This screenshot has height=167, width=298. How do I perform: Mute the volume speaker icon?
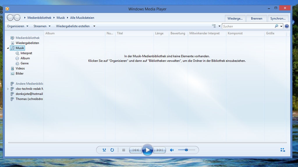tap(172, 150)
